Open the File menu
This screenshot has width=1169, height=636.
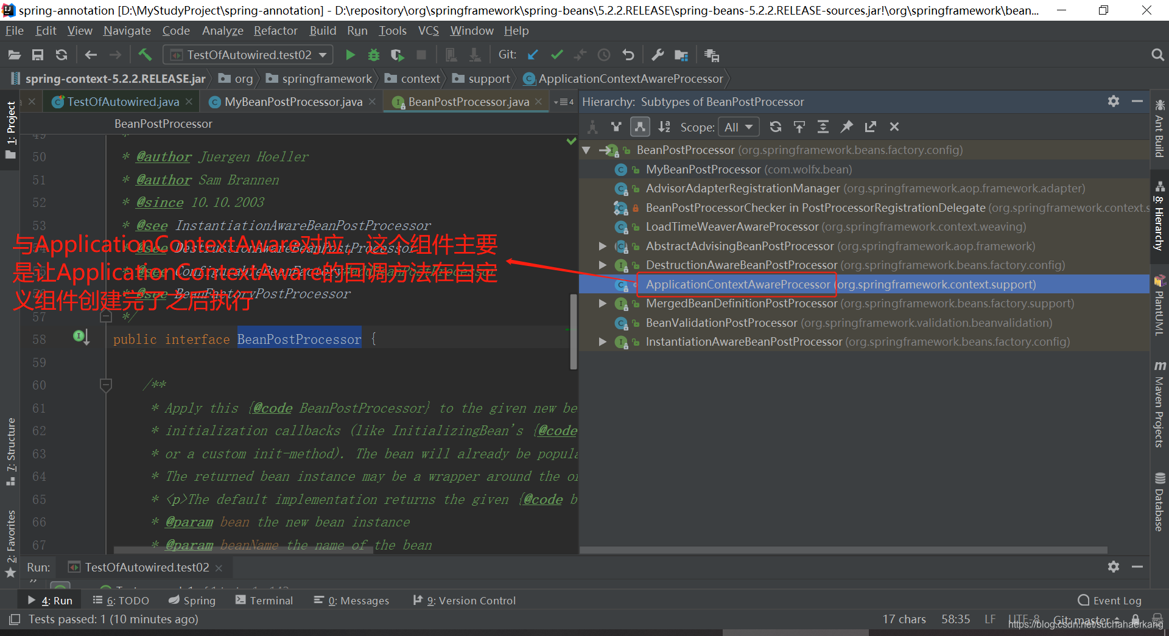[14, 31]
